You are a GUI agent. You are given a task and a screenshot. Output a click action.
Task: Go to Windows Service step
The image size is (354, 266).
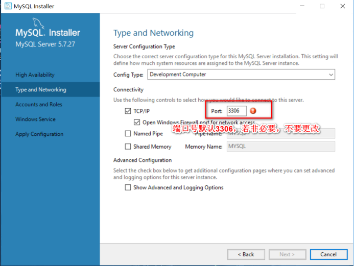tap(35, 119)
